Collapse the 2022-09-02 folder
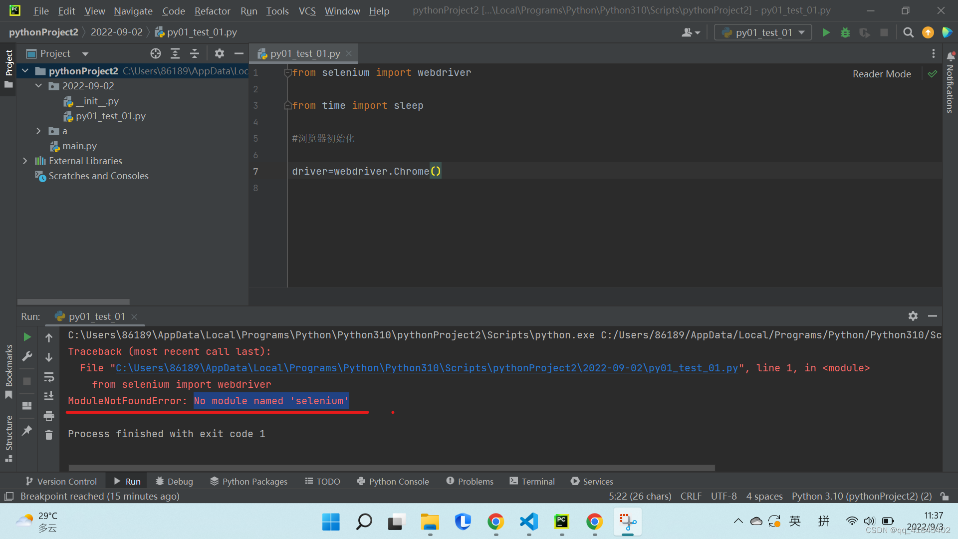Screen dimensions: 958x539 tap(38, 86)
